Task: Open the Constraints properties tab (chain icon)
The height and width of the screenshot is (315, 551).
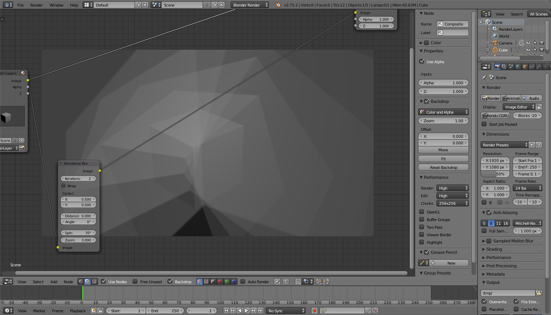Action: click(532, 67)
